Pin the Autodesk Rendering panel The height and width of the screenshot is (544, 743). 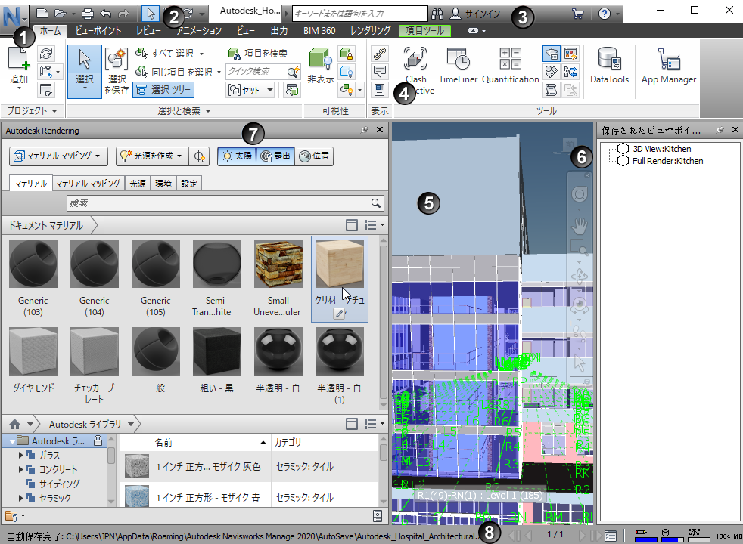click(365, 130)
